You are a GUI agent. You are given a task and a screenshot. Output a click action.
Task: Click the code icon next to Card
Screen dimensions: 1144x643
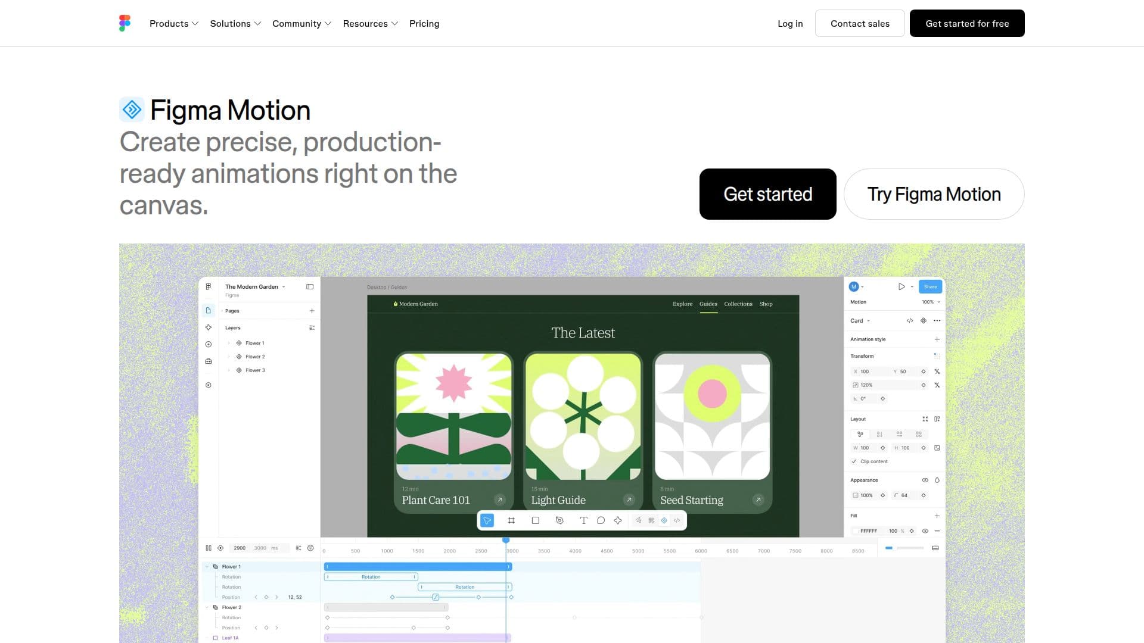coord(910,320)
